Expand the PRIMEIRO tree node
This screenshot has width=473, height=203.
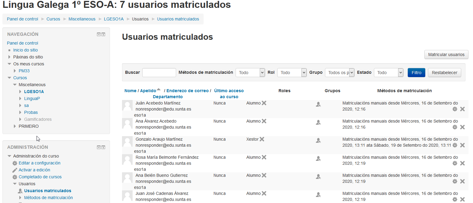tap(15, 126)
